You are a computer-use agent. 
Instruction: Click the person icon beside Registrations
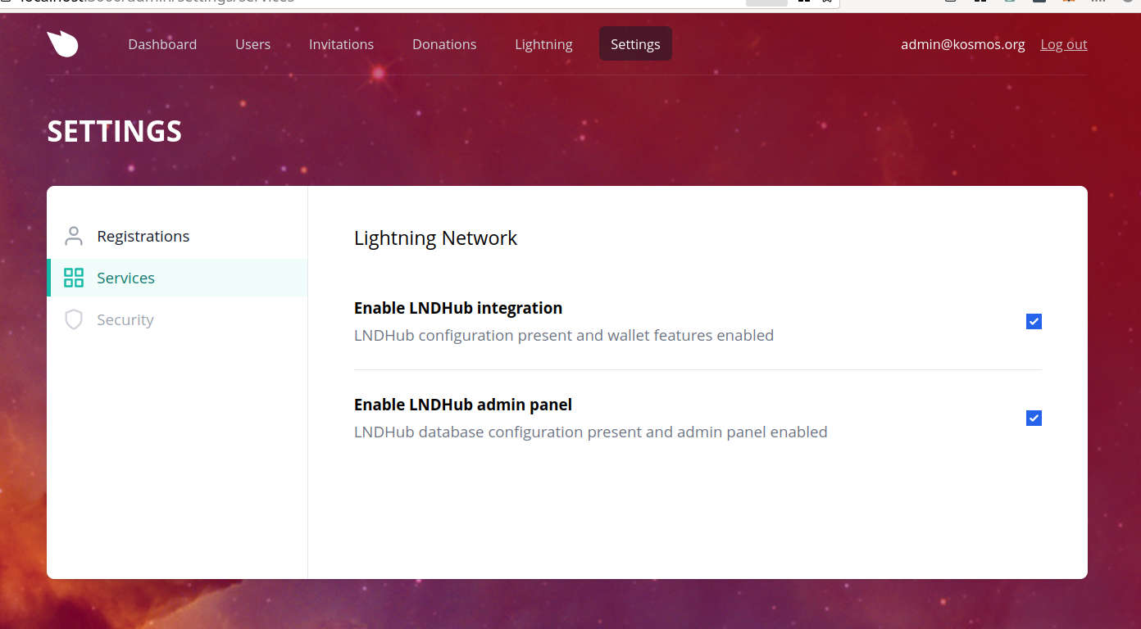74,236
